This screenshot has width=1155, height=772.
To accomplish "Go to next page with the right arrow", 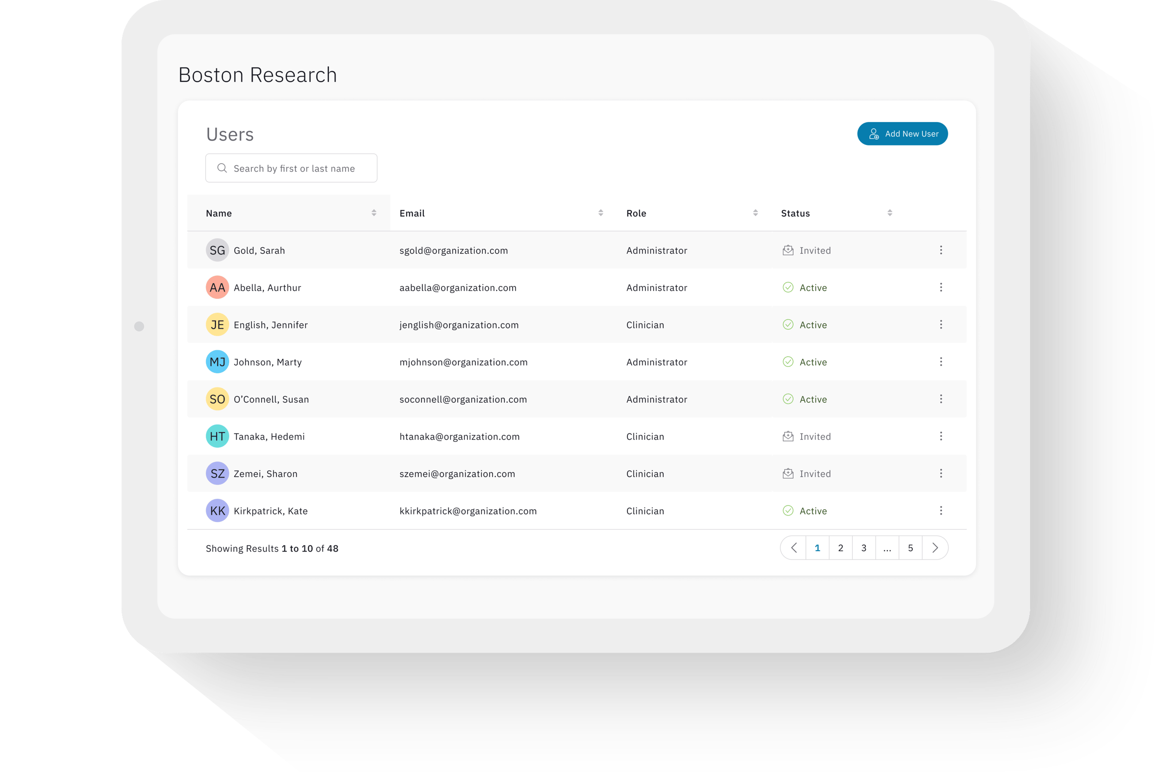I will [935, 548].
